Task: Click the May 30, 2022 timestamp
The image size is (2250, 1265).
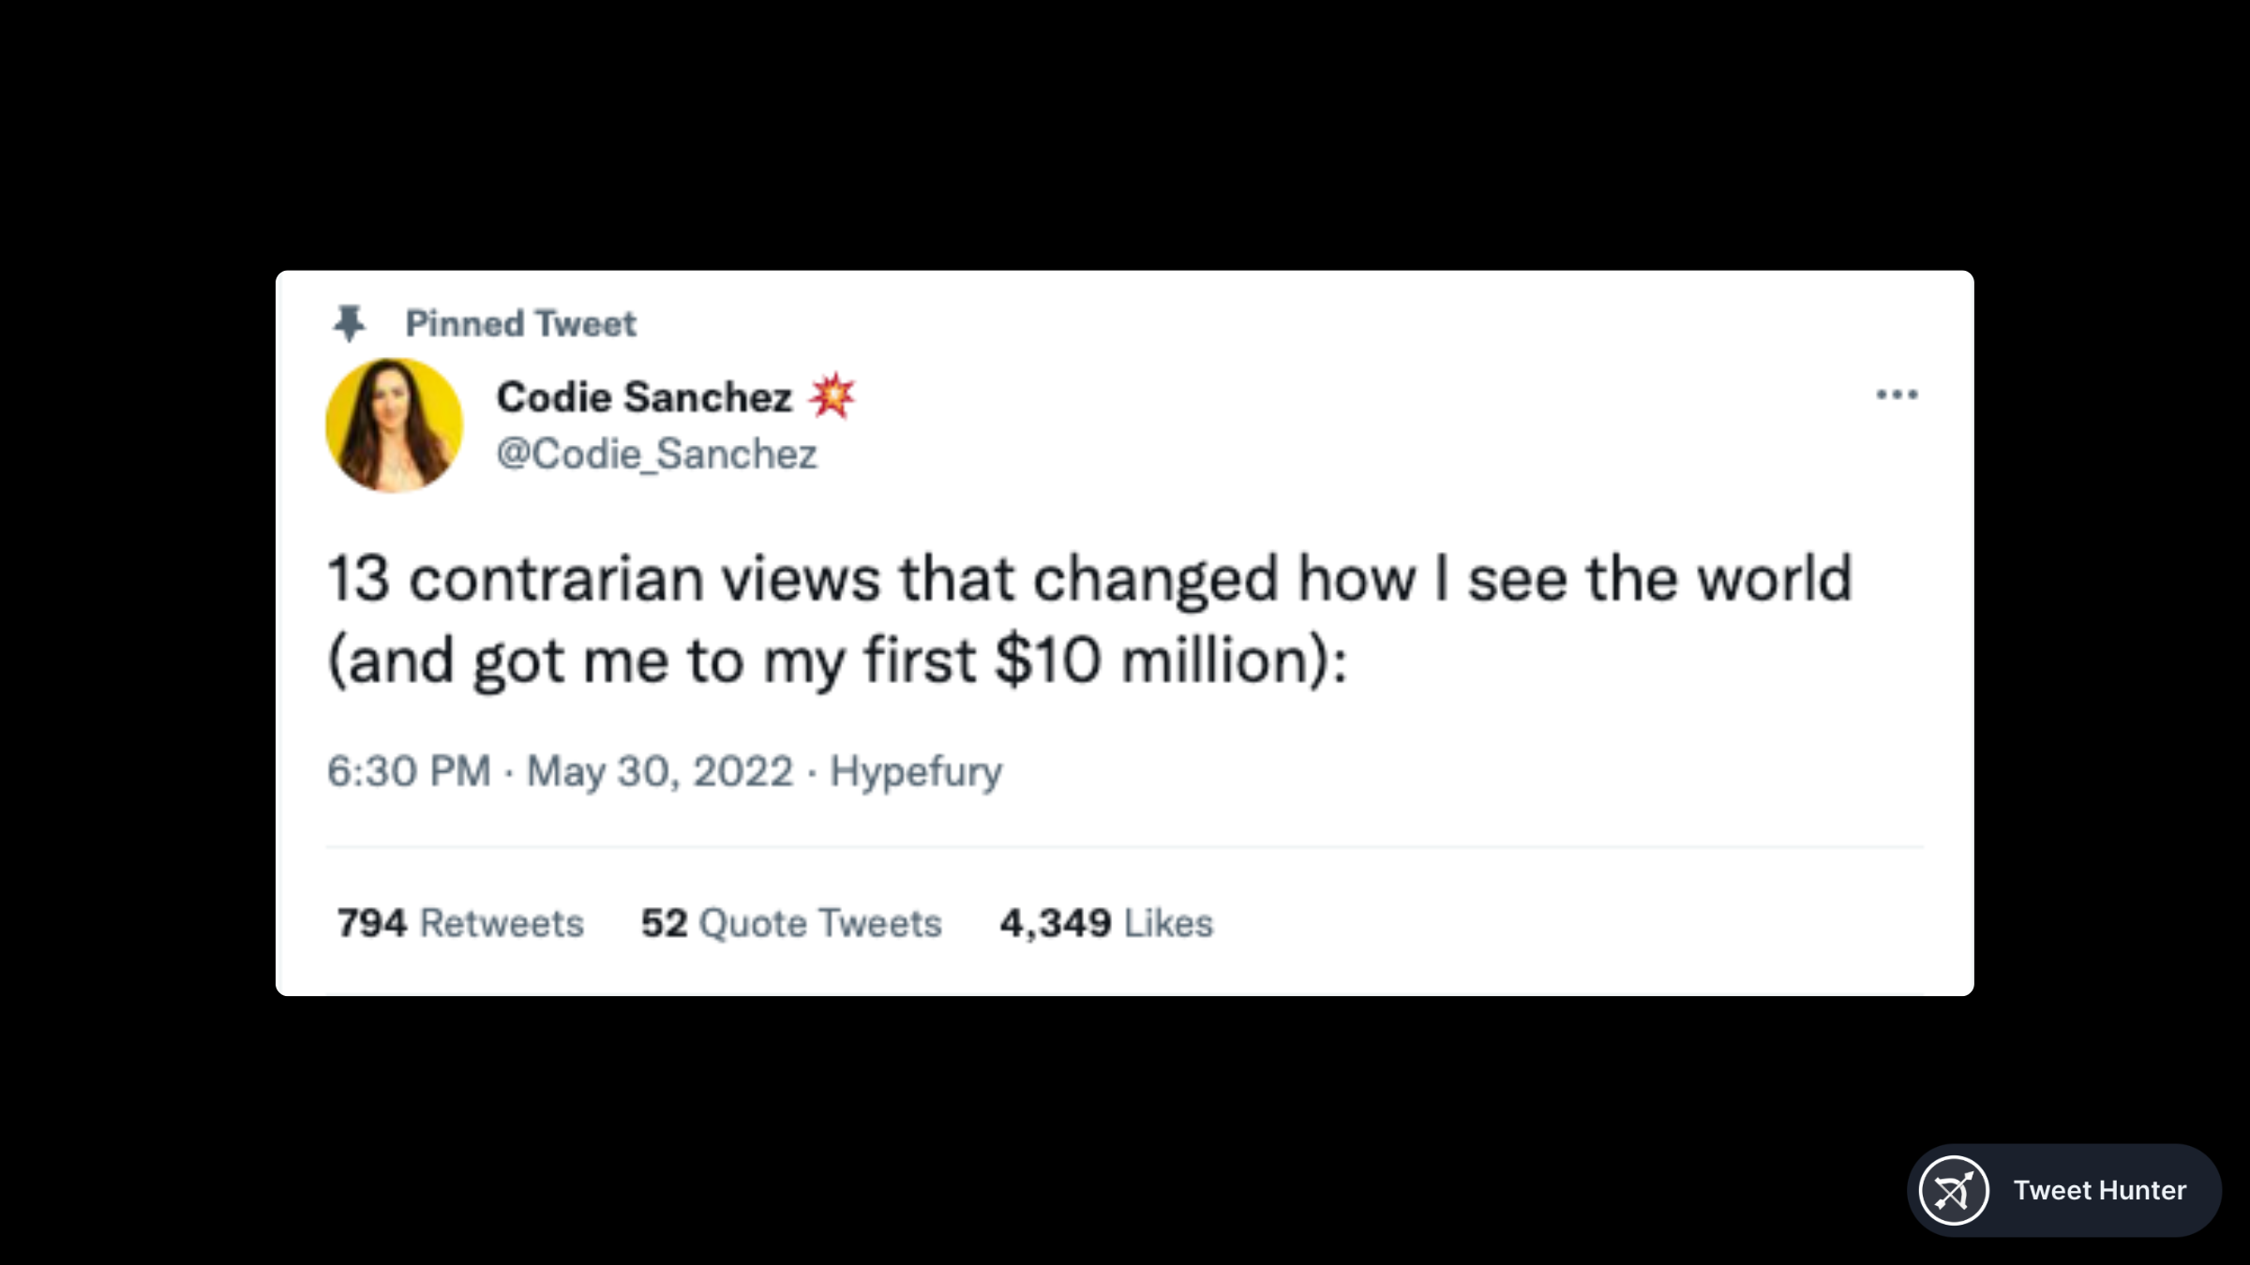Action: (658, 771)
